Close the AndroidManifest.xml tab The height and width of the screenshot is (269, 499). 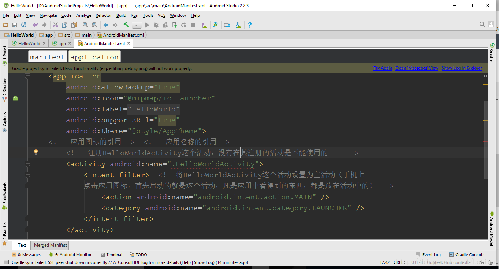coord(129,43)
